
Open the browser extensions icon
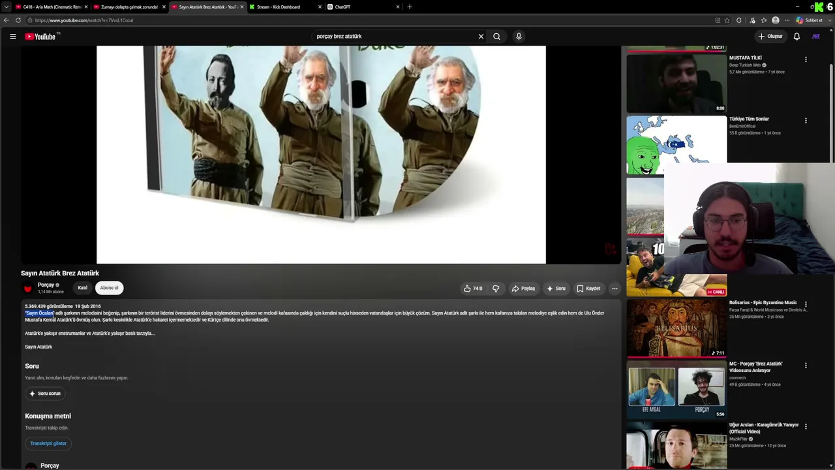point(739,20)
